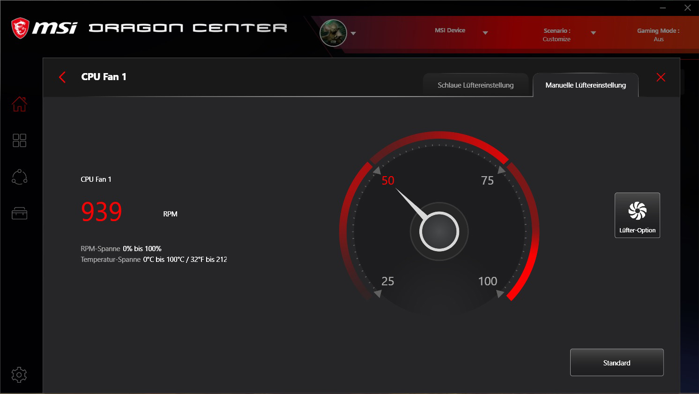Set fan dial to 100 percent marker

tap(487, 281)
